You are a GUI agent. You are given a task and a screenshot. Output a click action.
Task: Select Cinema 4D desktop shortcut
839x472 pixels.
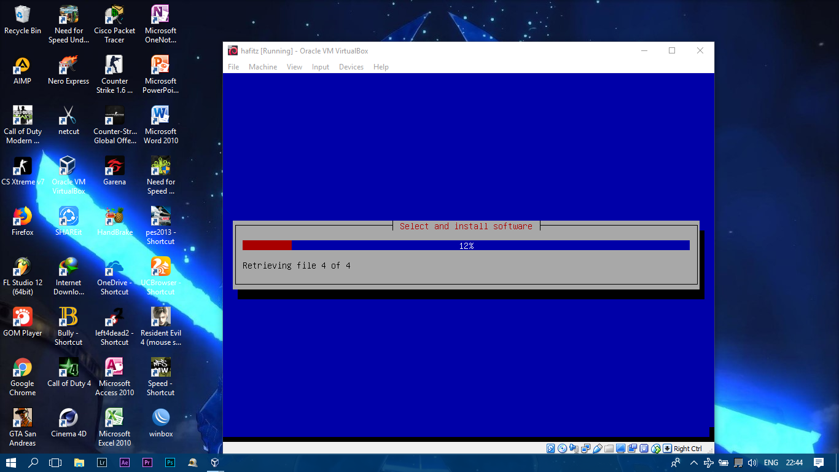(69, 423)
